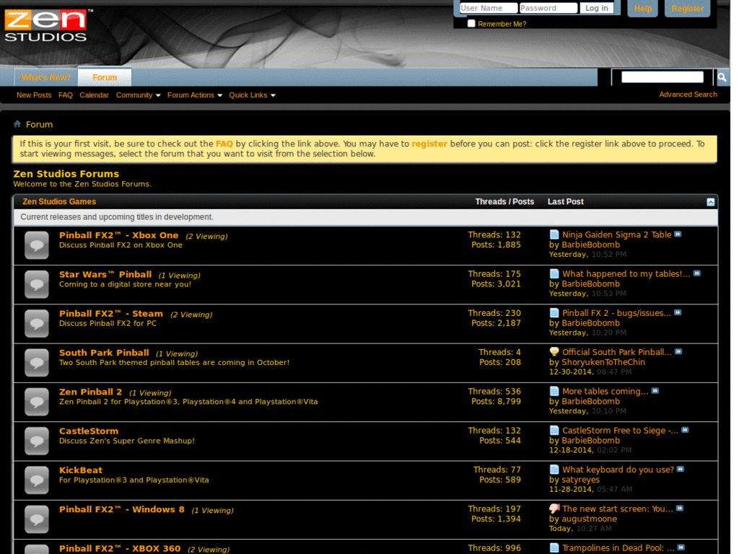739x554 pixels.
Task: Open the Pinball FX2 - Windows 8 forum
Action: [x=121, y=509]
